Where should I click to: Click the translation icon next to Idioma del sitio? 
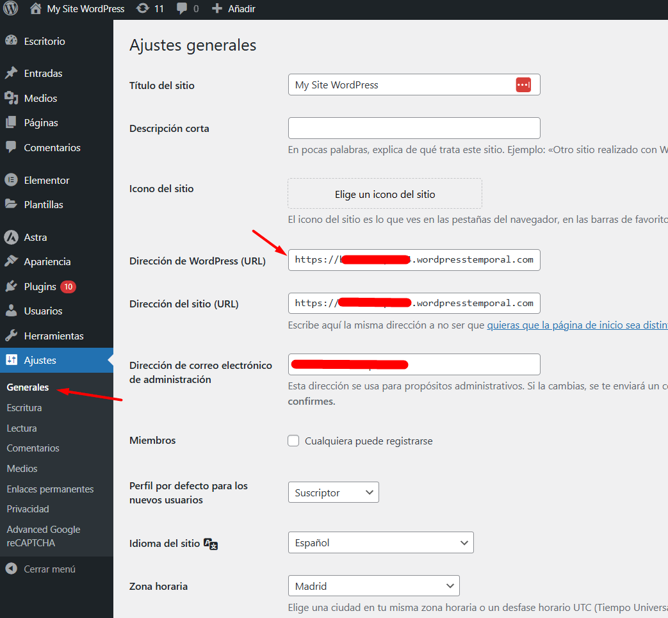coord(211,544)
